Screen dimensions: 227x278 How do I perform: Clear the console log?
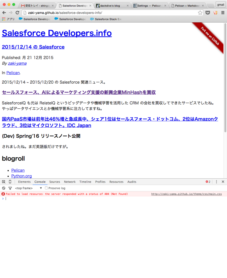pyautogui.click(x=4, y=188)
